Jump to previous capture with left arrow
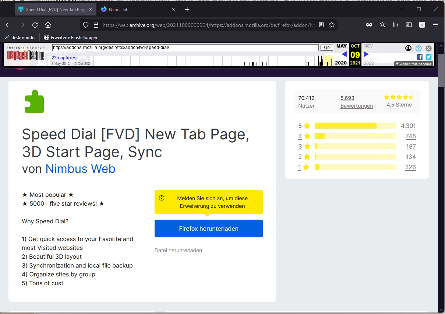This screenshot has width=445, height=314. click(x=344, y=54)
